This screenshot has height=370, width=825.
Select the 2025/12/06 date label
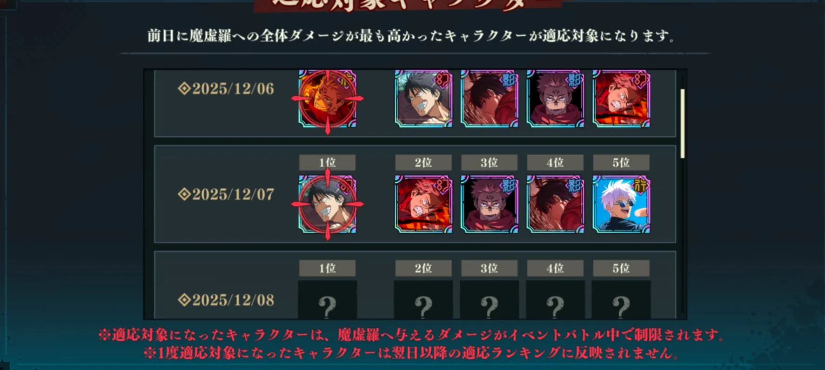[226, 89]
